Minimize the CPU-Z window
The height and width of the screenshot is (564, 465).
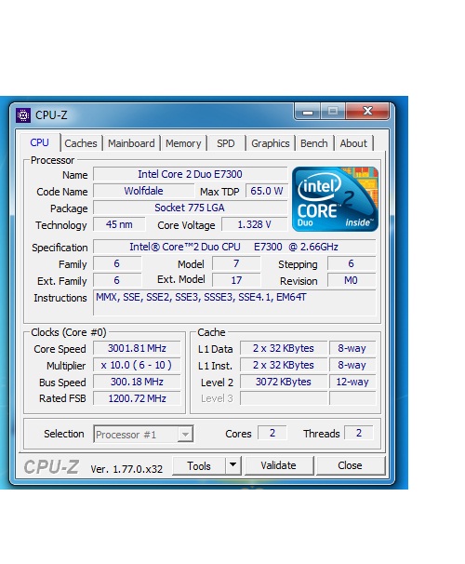click(x=307, y=111)
